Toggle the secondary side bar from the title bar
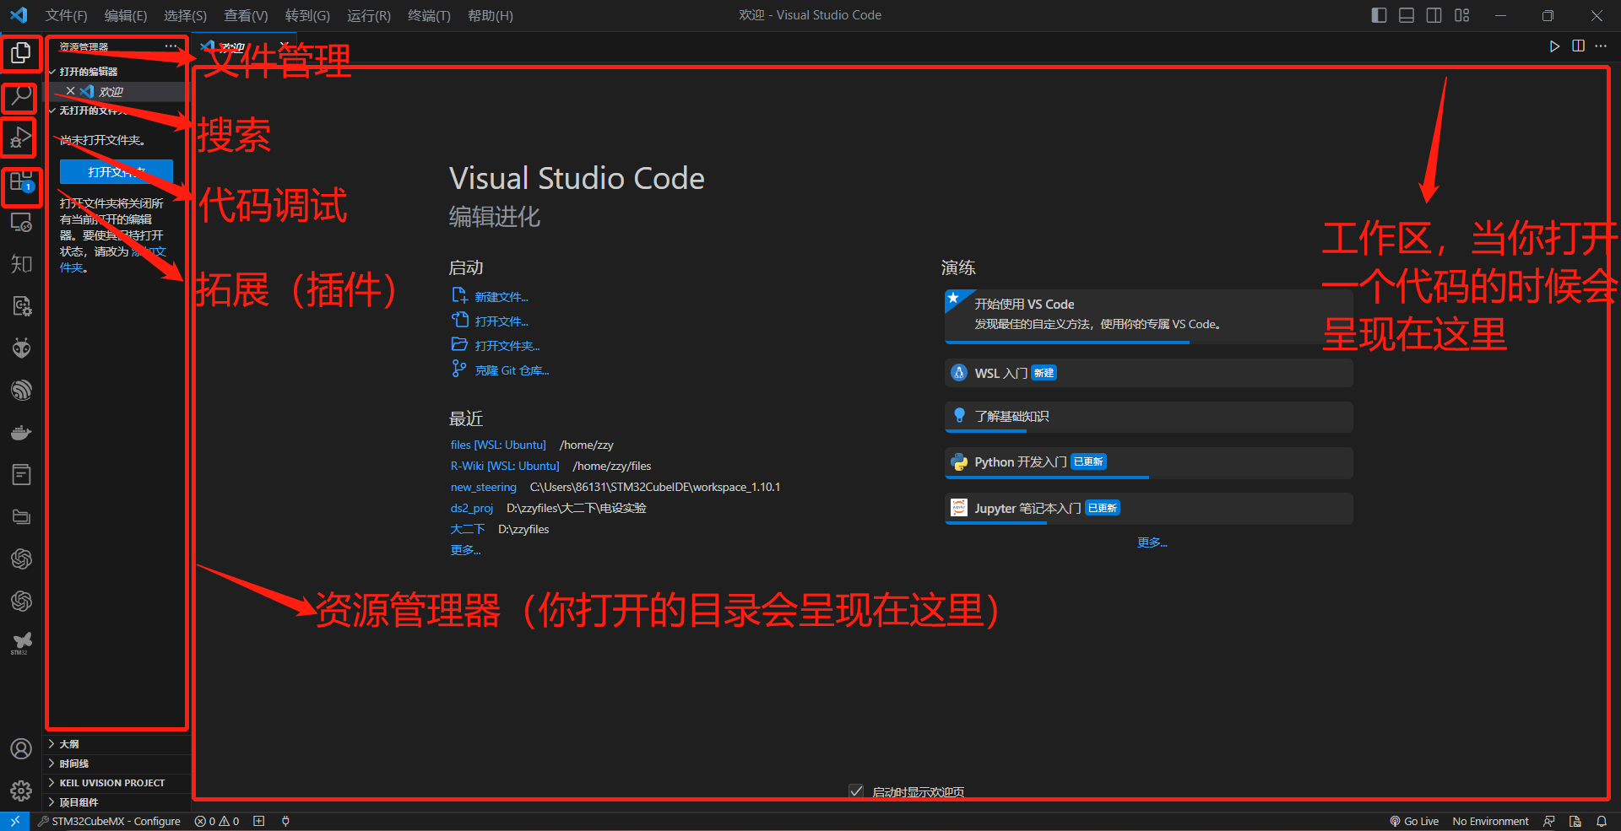Image resolution: width=1621 pixels, height=831 pixels. point(1434,15)
